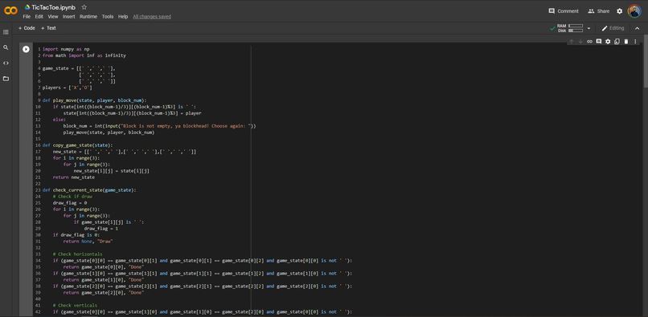Image resolution: width=648 pixels, height=317 pixels.
Task: Click 'def play_move(state, player, block_num):' line
Action: (x=94, y=100)
